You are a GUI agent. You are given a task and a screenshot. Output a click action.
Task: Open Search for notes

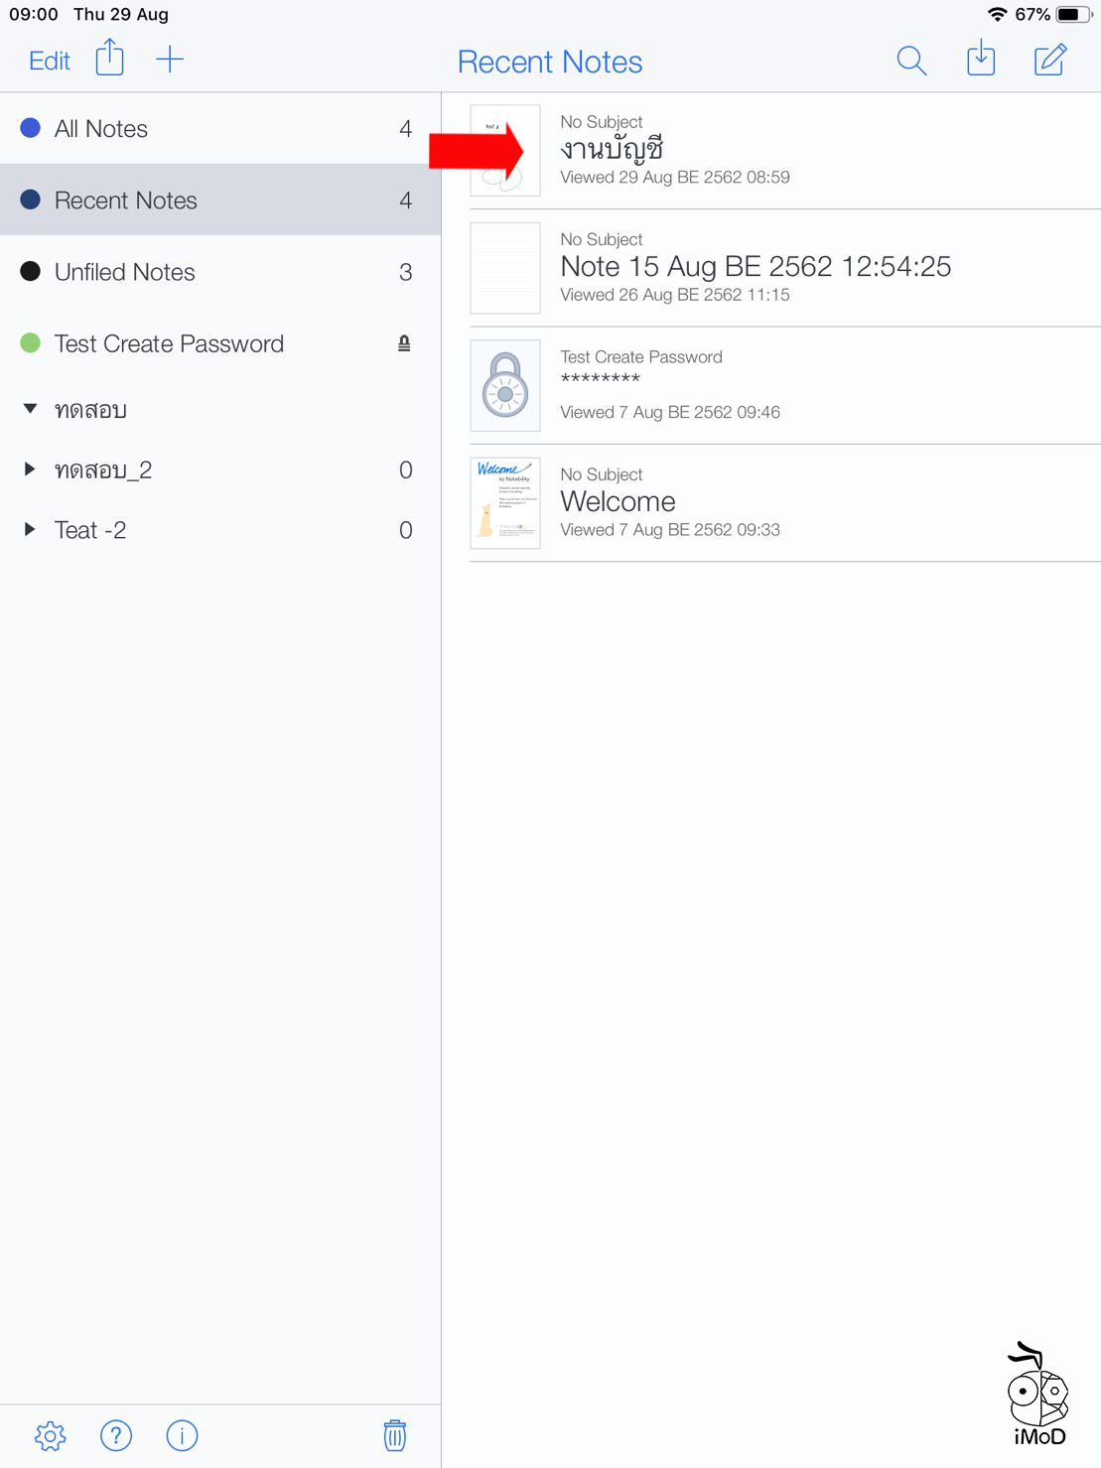pos(910,60)
